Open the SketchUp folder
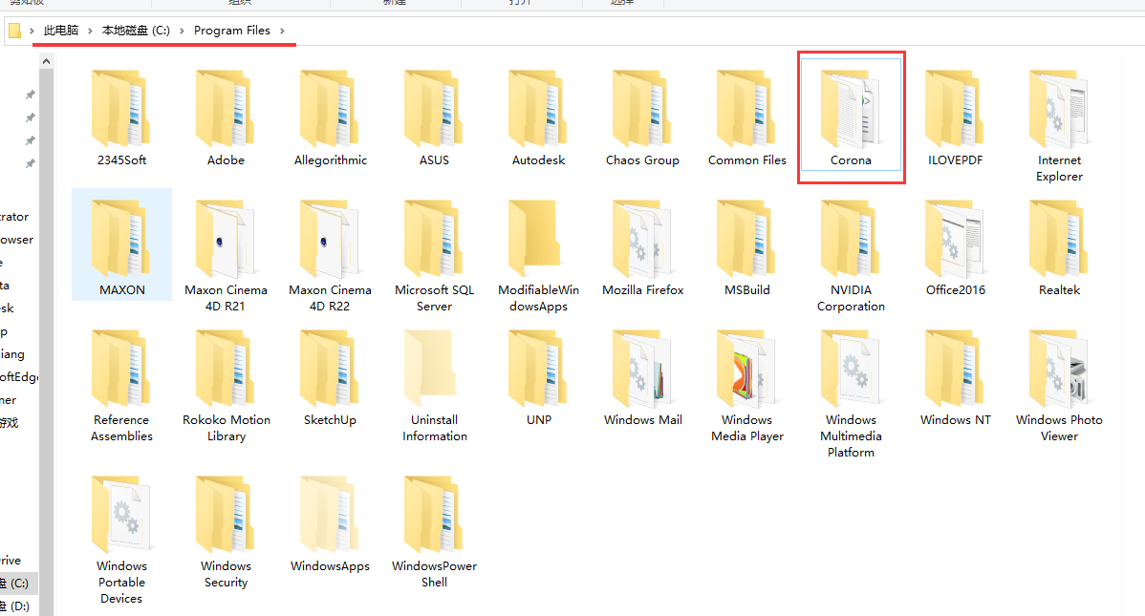 tap(330, 376)
